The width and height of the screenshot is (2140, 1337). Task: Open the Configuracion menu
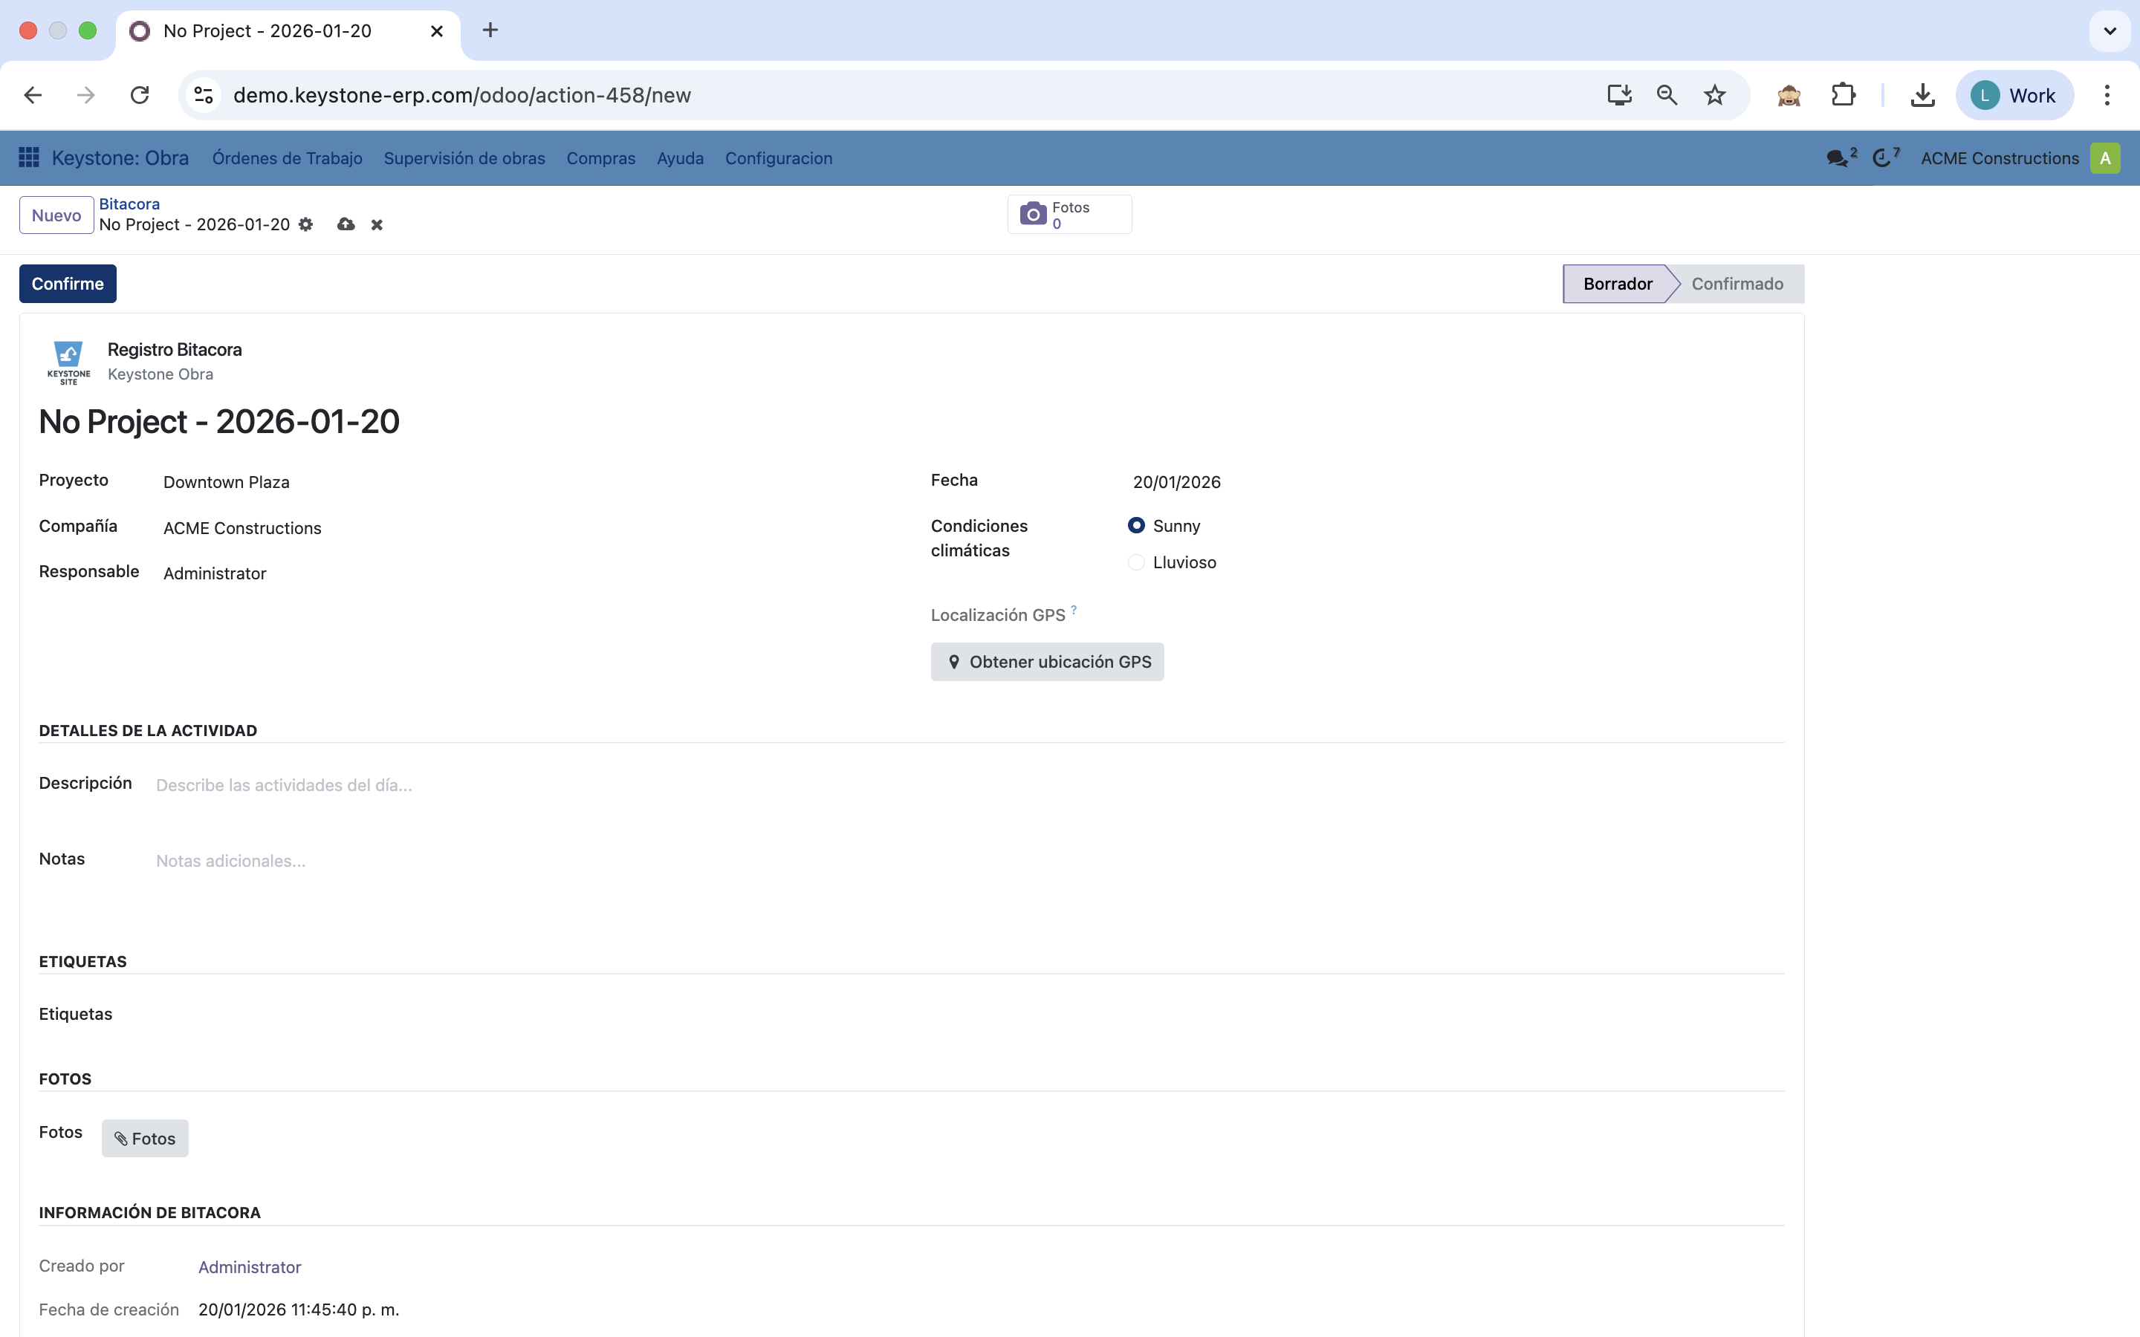click(778, 158)
